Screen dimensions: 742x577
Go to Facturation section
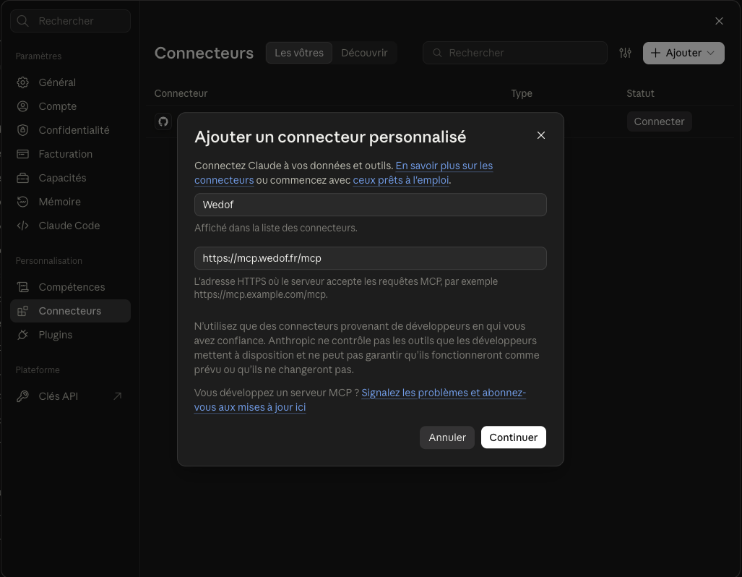[x=71, y=154]
